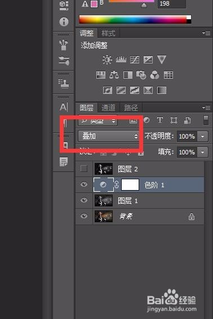Viewport: 213px width, 319px height.
Task: Open the Character panel icon
Action: pos(64,107)
